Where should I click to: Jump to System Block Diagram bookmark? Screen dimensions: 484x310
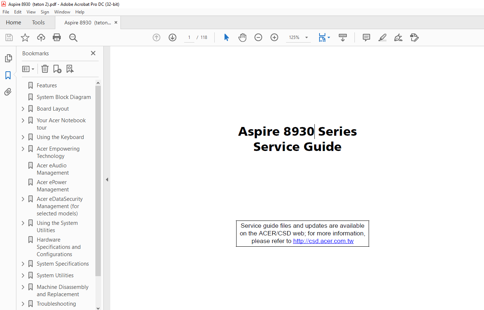click(x=64, y=97)
